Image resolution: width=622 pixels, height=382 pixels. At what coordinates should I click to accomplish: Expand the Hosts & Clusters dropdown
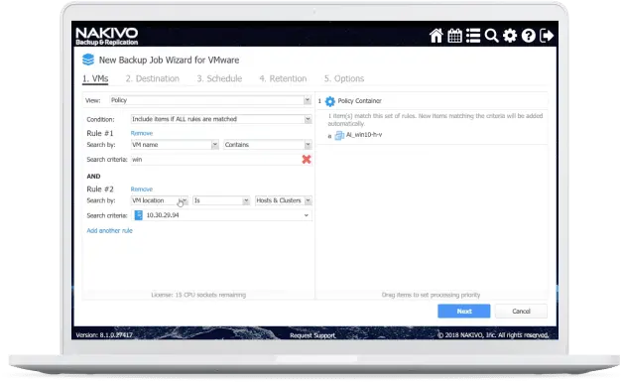[x=284, y=200]
